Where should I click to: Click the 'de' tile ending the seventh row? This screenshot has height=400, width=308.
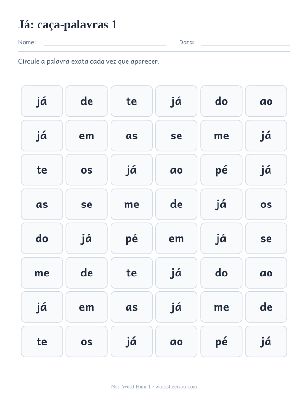266,307
